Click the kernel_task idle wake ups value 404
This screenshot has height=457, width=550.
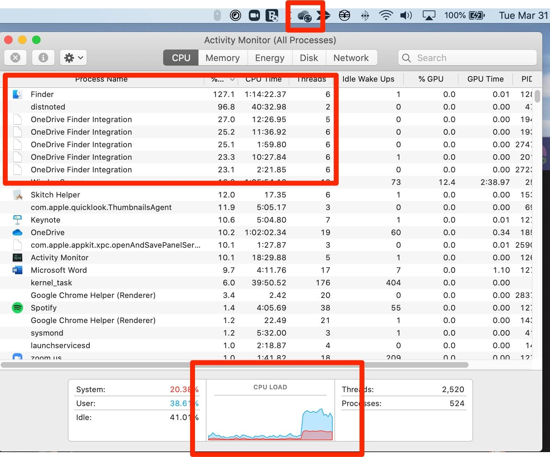coord(393,283)
